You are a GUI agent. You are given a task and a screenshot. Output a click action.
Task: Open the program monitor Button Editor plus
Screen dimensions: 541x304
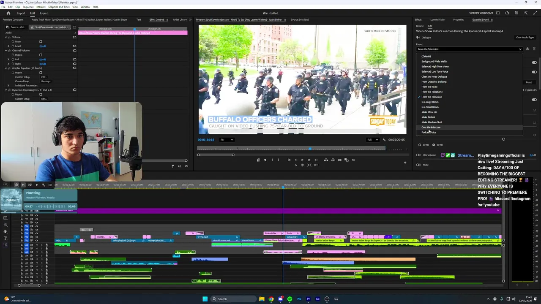pyautogui.click(x=405, y=163)
